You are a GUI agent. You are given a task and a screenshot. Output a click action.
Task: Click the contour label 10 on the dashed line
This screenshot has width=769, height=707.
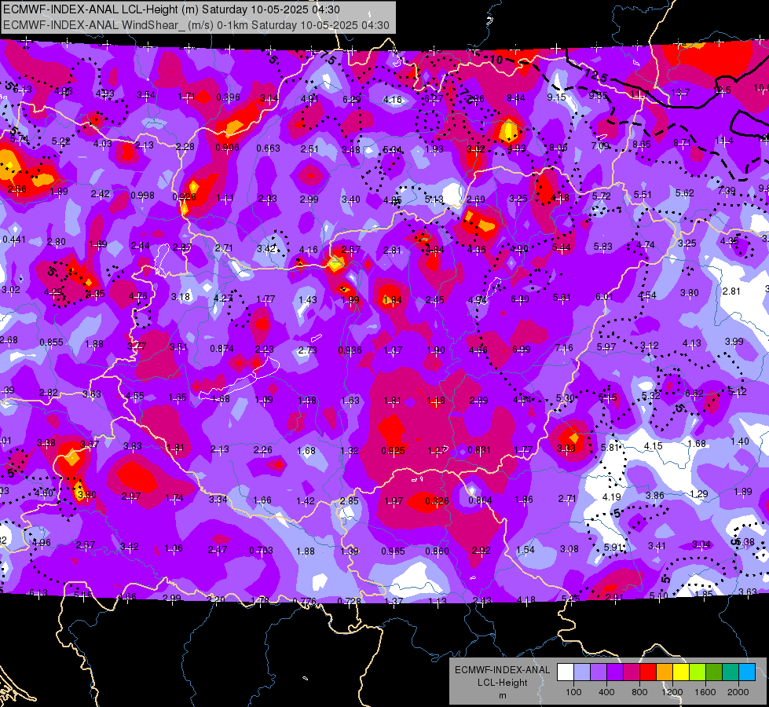click(x=496, y=60)
